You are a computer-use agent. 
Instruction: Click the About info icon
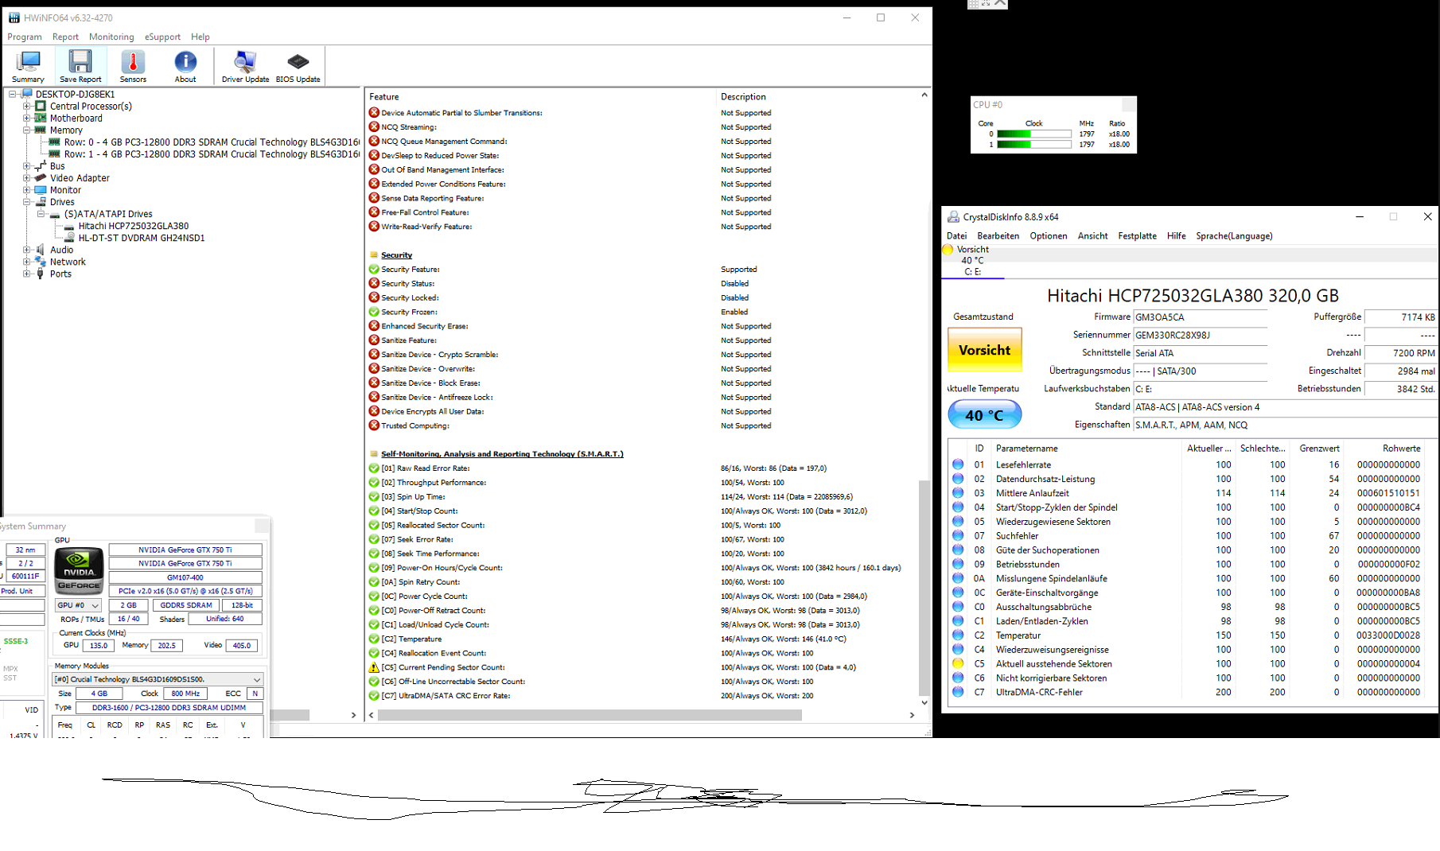pos(185,66)
